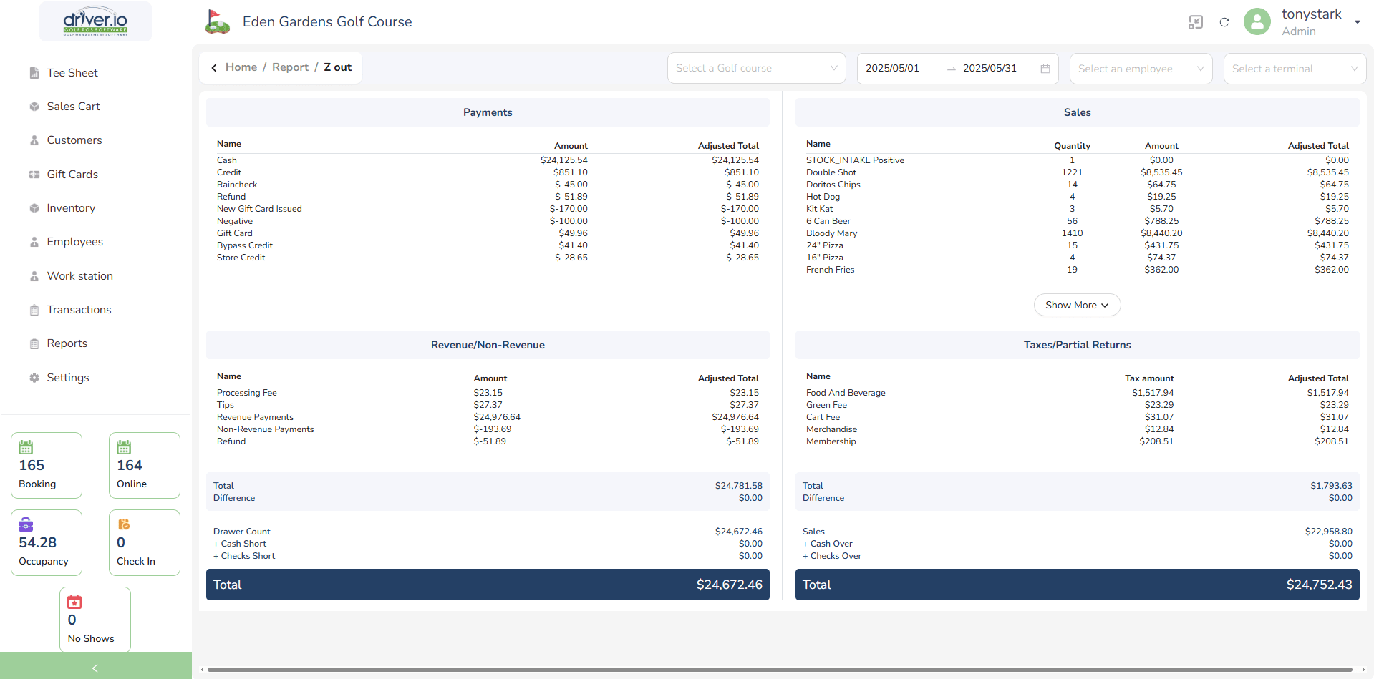This screenshot has height=679, width=1374.
Task: Click the horizontal scrollbar at the bottom
Action: 779,670
